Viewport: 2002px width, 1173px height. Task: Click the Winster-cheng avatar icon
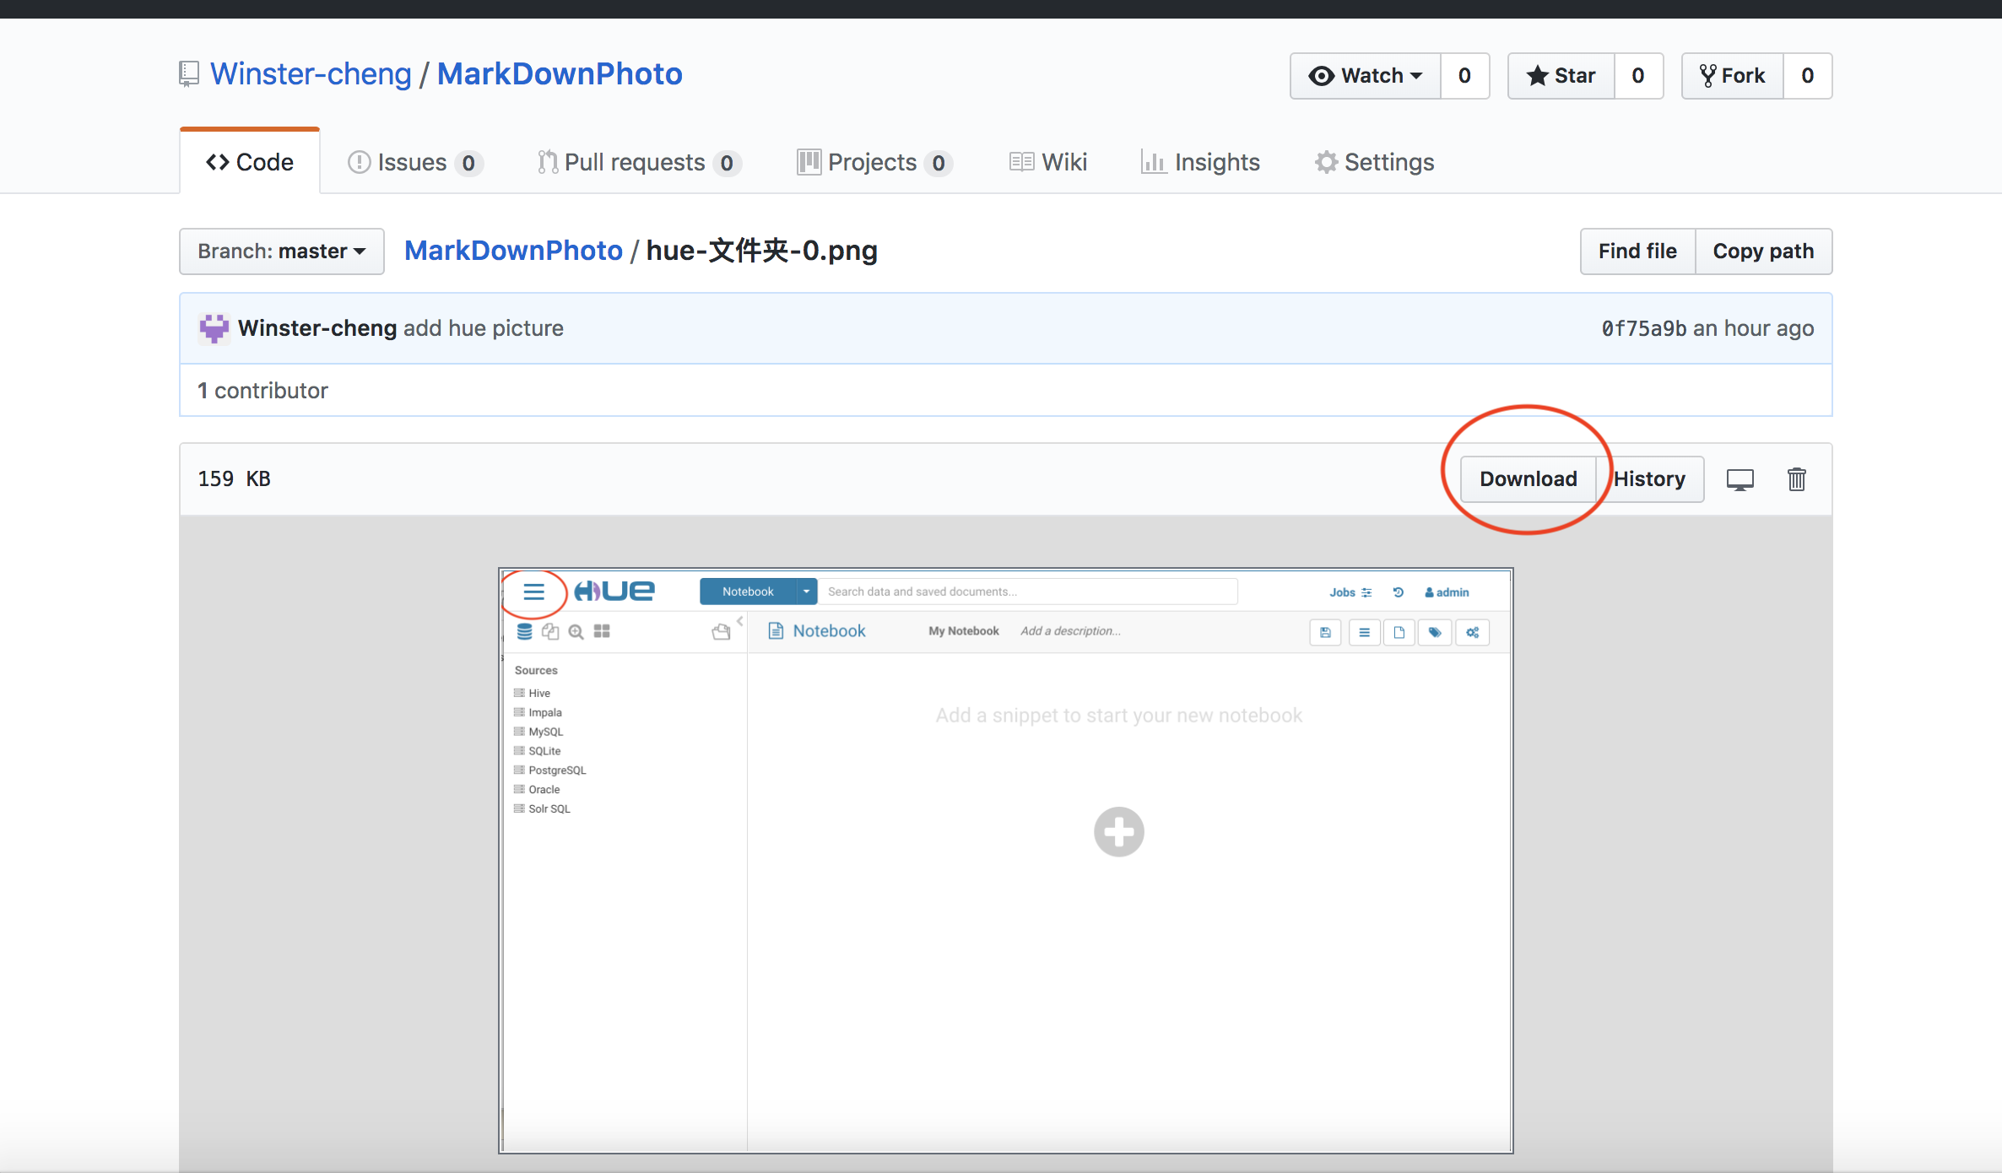214,328
